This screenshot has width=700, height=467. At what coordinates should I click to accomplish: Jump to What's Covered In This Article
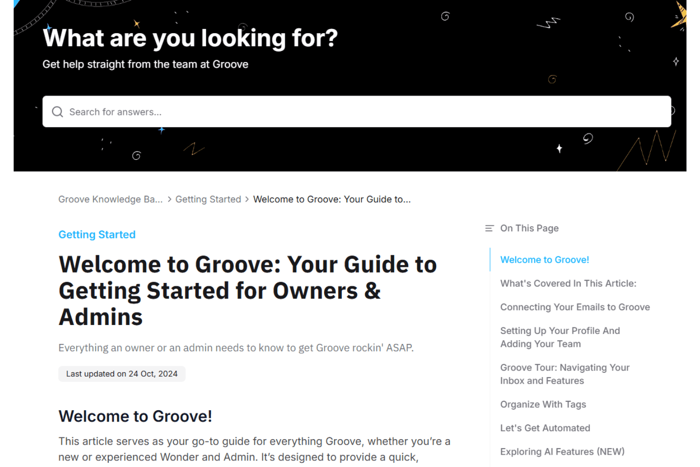(x=568, y=283)
